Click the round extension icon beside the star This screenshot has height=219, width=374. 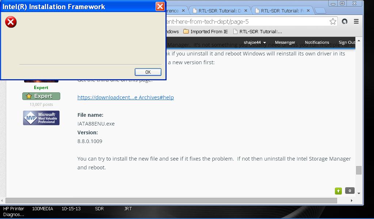pyautogui.click(x=344, y=22)
